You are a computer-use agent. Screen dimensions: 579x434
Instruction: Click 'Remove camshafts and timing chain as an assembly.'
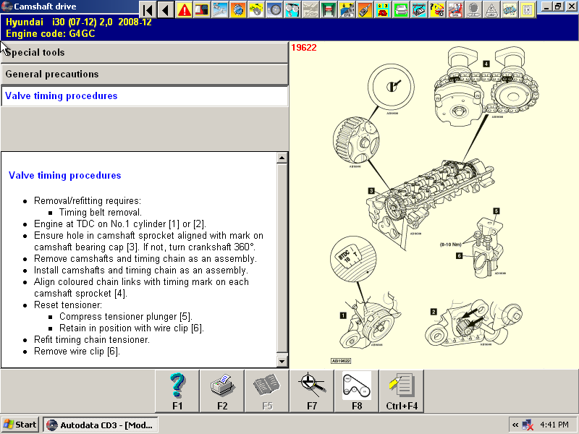(x=145, y=259)
